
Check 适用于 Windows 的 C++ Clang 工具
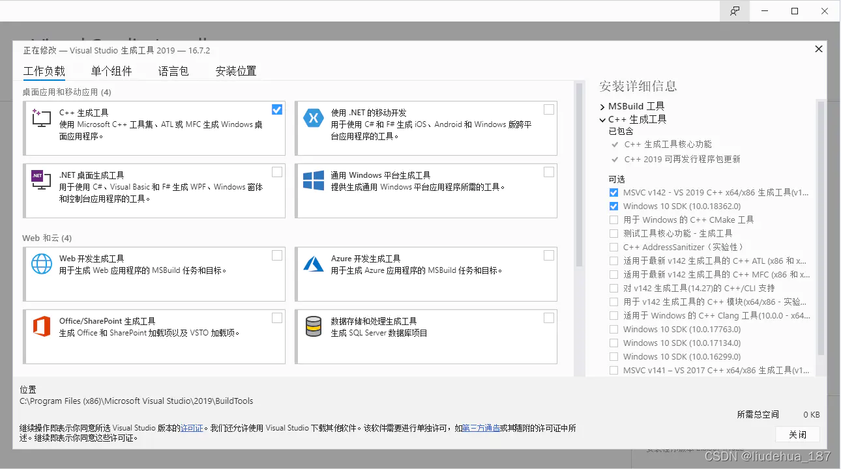click(x=613, y=316)
